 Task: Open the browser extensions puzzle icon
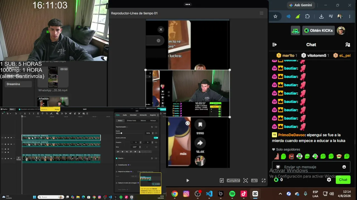pyautogui.click(x=307, y=16)
